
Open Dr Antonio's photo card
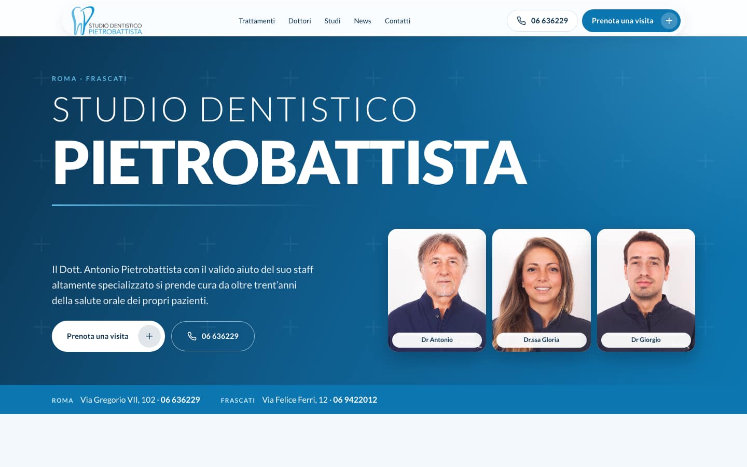437,290
